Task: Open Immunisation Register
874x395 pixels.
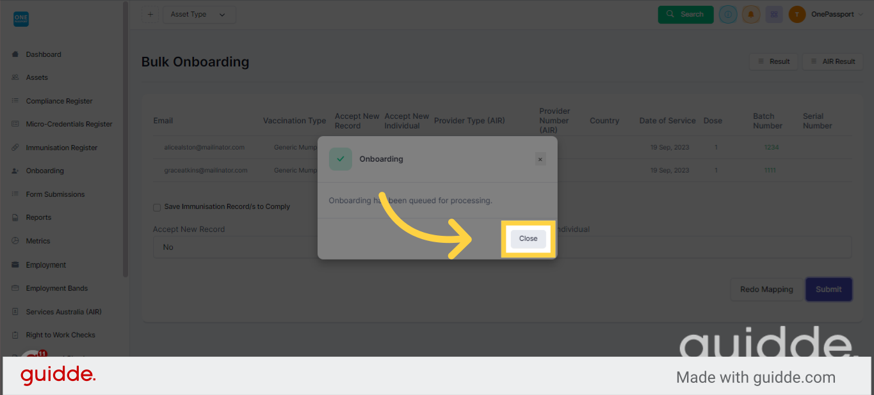Action: pos(61,148)
